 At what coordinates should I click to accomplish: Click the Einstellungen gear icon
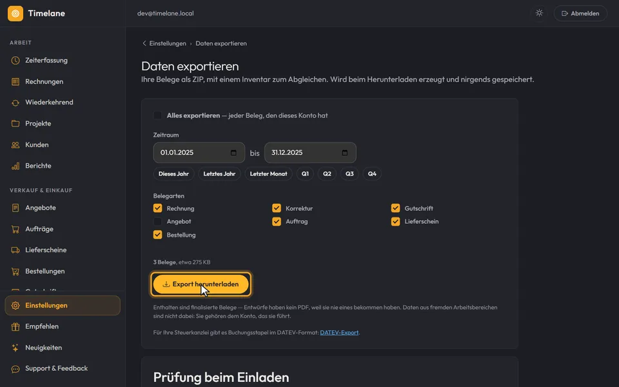point(15,306)
